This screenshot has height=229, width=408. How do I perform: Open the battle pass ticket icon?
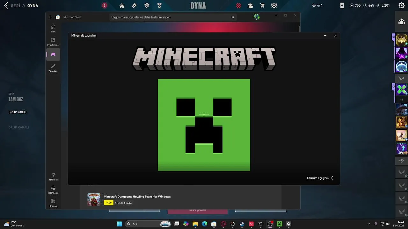point(134,5)
